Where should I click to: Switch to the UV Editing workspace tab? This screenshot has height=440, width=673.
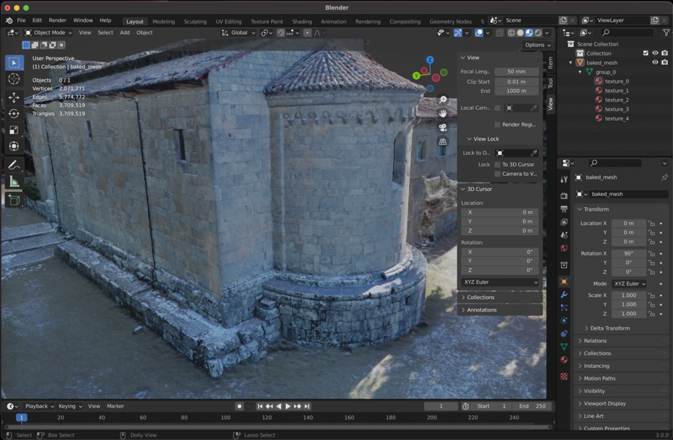click(228, 21)
